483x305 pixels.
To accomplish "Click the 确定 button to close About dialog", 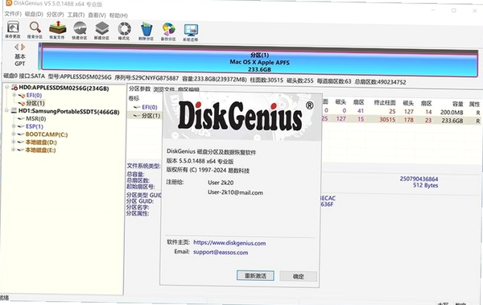I will [x=298, y=276].
